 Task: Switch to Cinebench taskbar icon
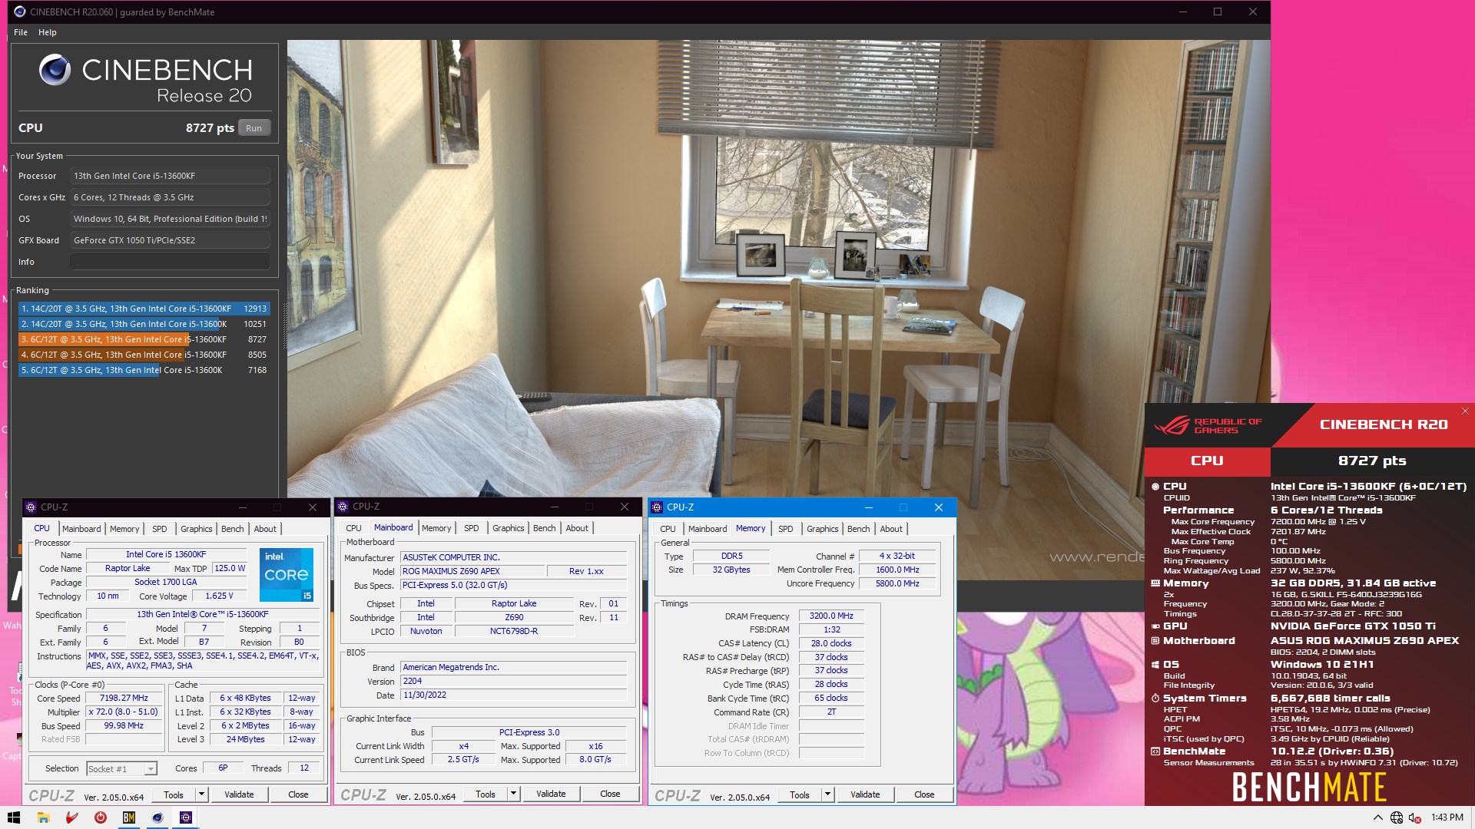pos(157,817)
